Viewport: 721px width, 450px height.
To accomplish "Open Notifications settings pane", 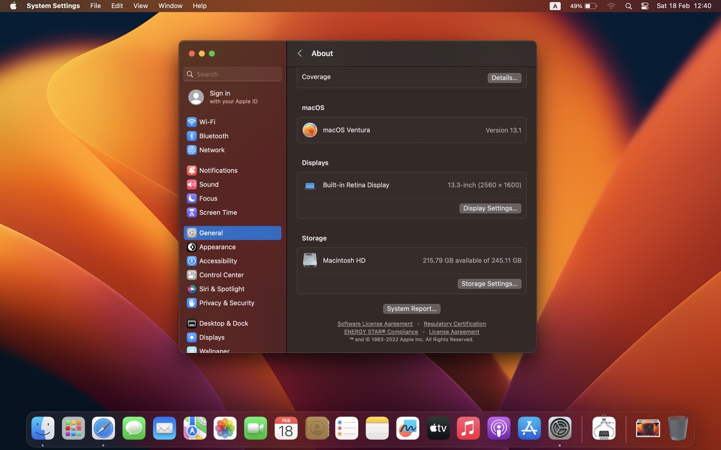I will tap(218, 170).
